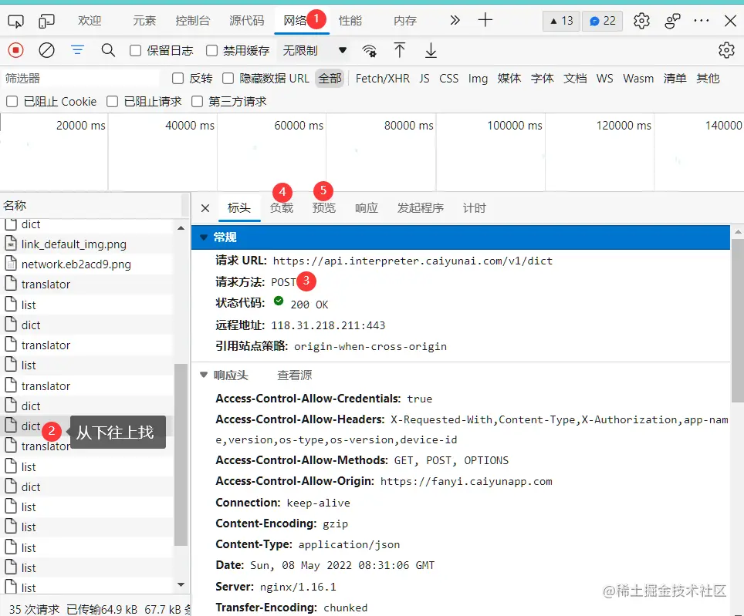Add a new DevTools tool tab
This screenshot has height=616, width=744.
click(x=485, y=20)
